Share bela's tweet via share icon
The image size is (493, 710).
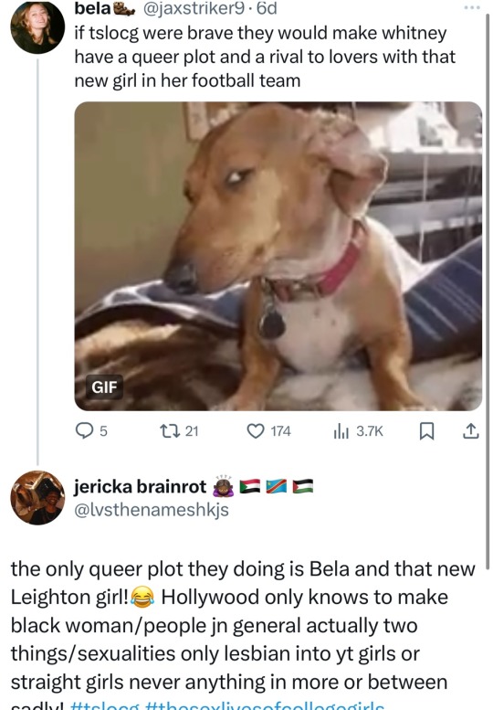(470, 431)
